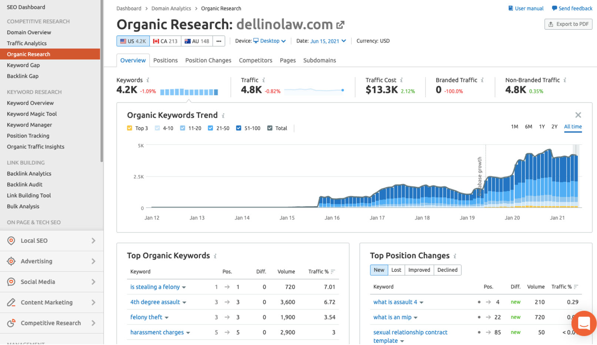
Task: Click the Desktop monitor device icon
Action: pos(256,41)
